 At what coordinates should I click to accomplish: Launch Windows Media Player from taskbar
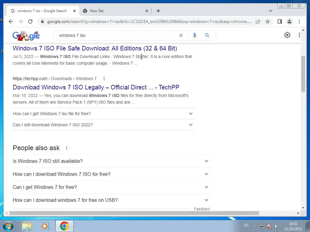tap(45, 226)
